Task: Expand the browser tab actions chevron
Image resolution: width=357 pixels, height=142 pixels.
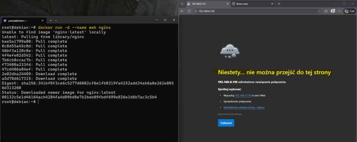Action: (181, 4)
